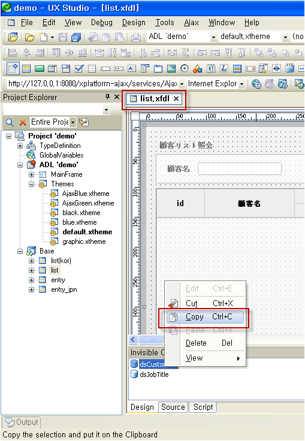Click the Print icon in the toolbar
The height and width of the screenshot is (441, 305).
[135, 37]
